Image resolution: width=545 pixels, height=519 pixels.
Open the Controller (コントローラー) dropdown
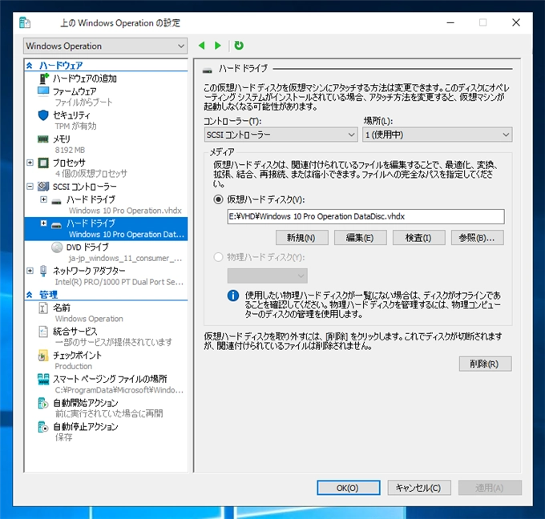(x=281, y=135)
